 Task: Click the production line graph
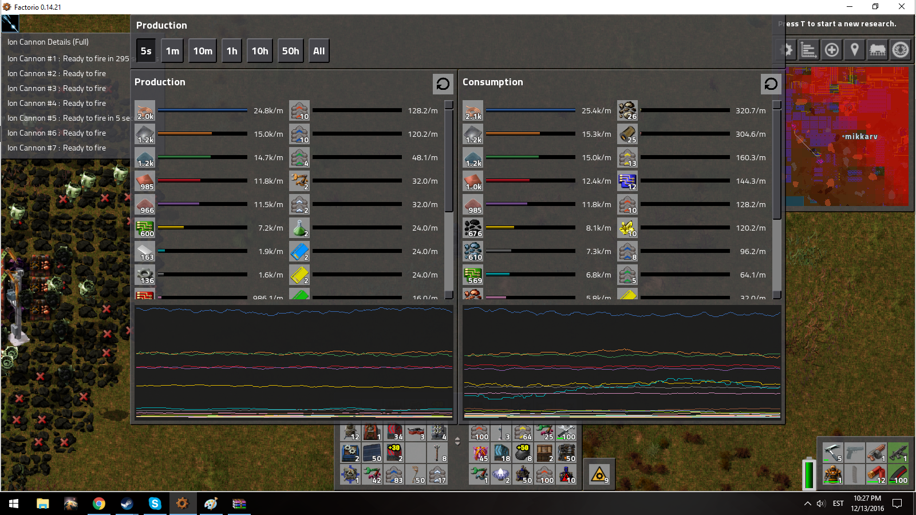pos(294,362)
